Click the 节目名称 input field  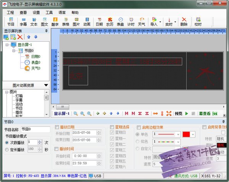(x=35, y=129)
